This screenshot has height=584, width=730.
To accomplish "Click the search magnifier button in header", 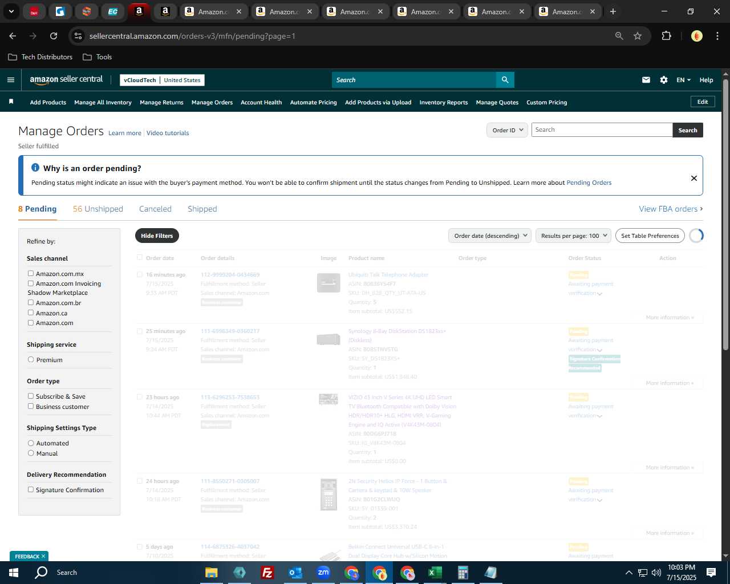I will tap(505, 80).
